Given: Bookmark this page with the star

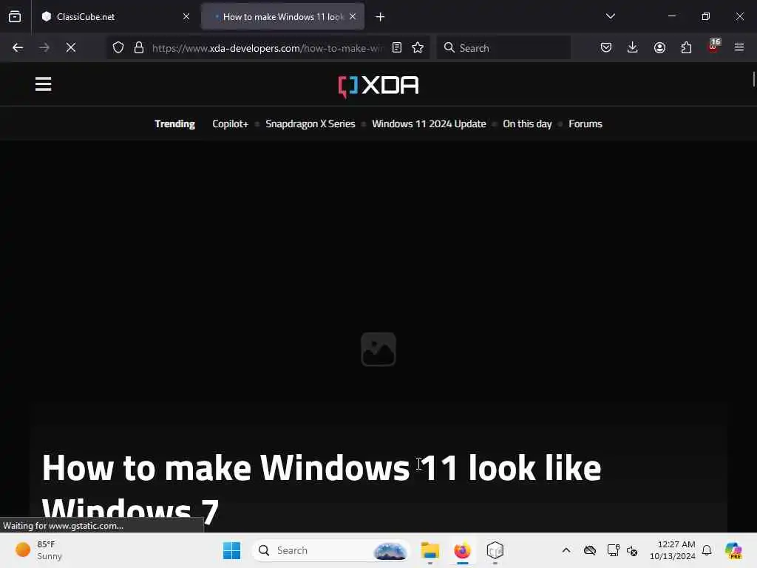Looking at the screenshot, I should pyautogui.click(x=418, y=48).
